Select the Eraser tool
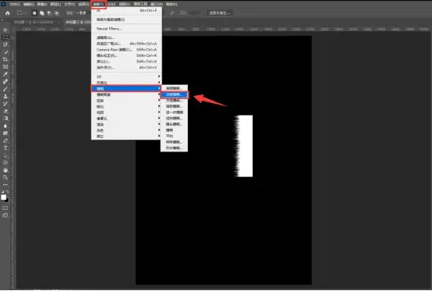 click(x=5, y=111)
